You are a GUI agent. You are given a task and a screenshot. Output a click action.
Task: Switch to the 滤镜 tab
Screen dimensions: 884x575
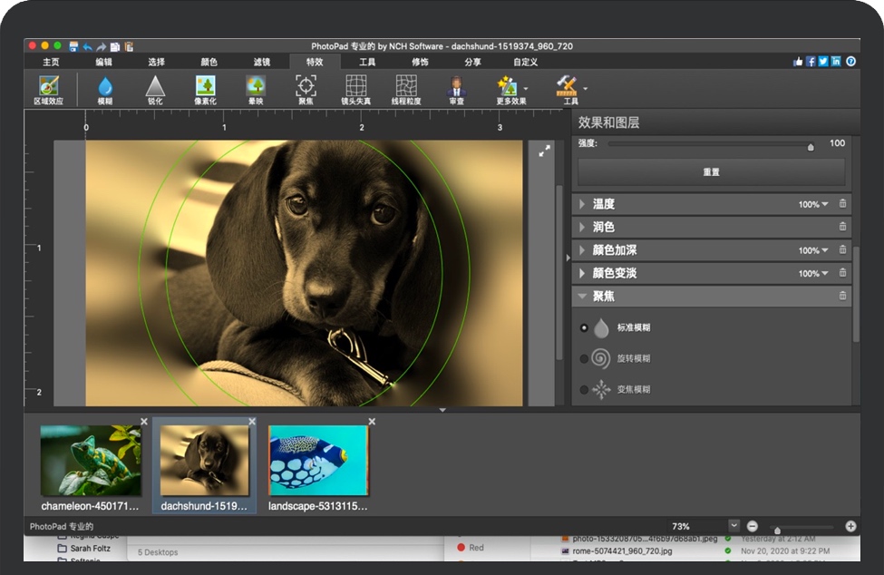[x=261, y=62]
